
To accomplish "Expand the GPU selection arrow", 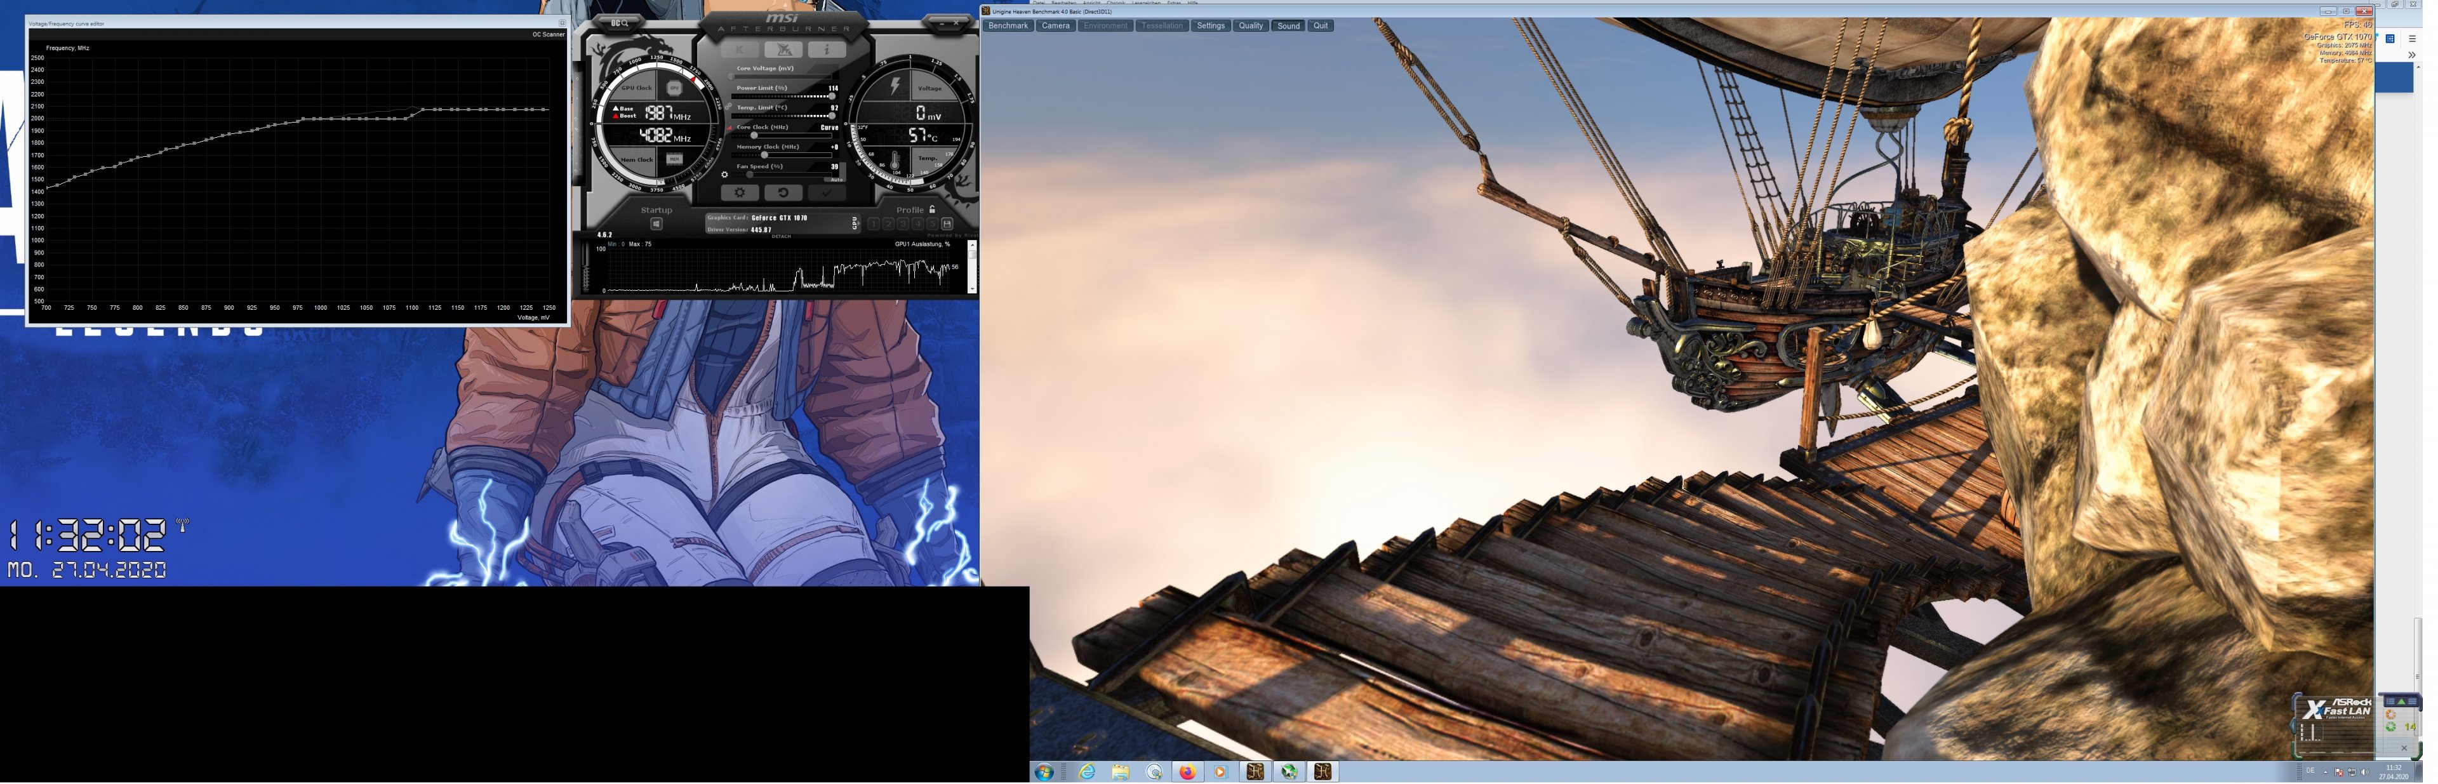I will coord(860,223).
